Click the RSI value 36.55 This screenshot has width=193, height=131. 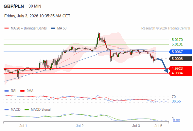coord(176,101)
